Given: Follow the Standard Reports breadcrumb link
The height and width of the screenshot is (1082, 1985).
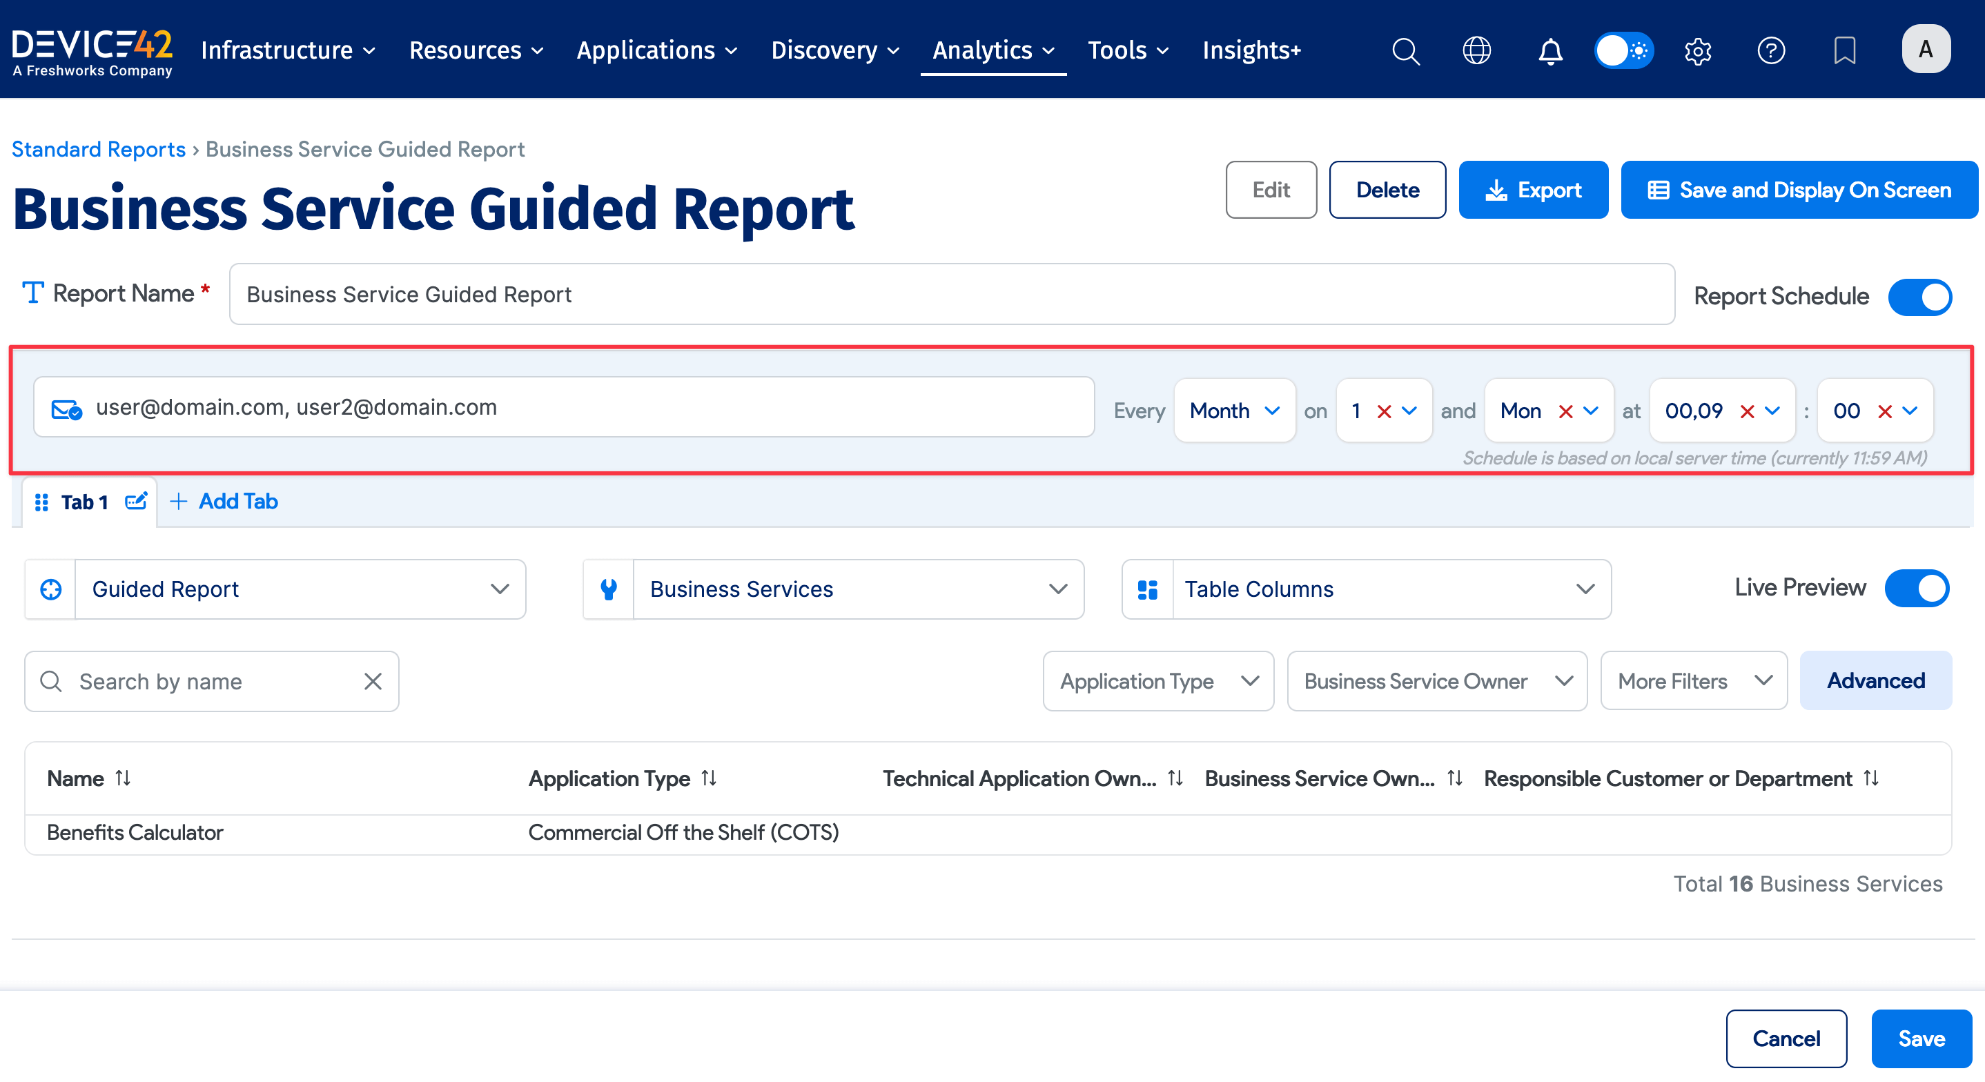Looking at the screenshot, I should pos(99,150).
